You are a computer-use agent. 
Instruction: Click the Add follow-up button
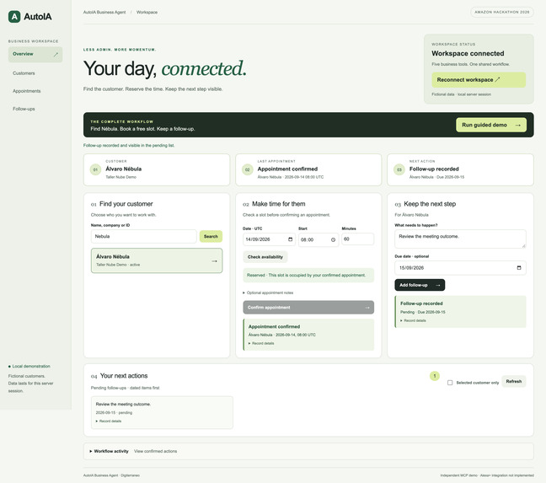pyautogui.click(x=420, y=285)
